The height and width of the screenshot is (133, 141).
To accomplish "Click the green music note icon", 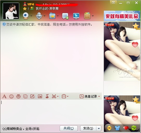I will pos(32,9).
